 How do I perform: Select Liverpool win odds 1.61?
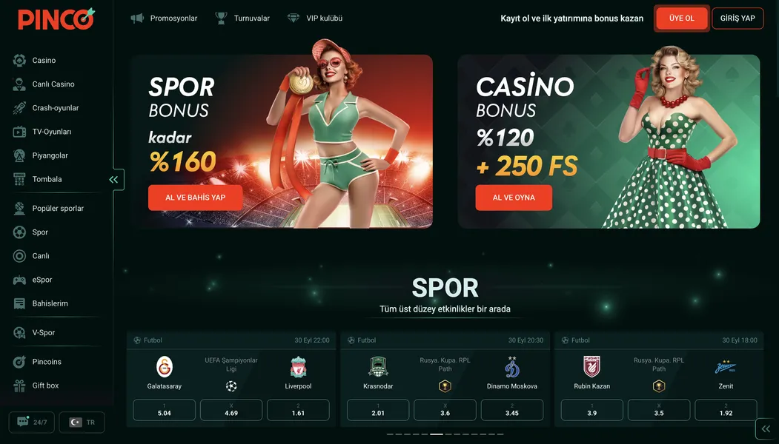coord(298,410)
